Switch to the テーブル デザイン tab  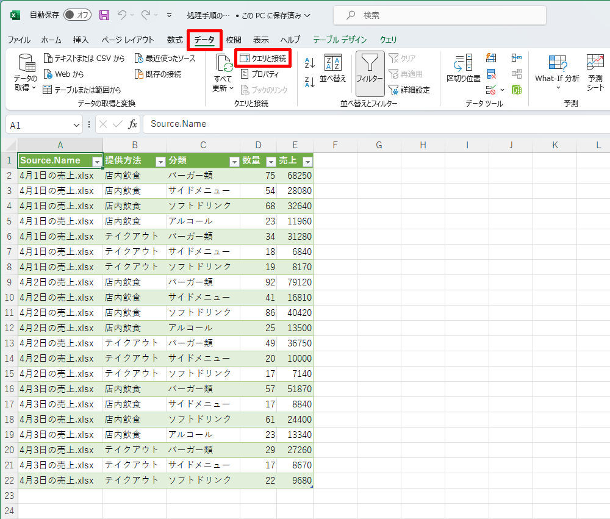pos(340,40)
